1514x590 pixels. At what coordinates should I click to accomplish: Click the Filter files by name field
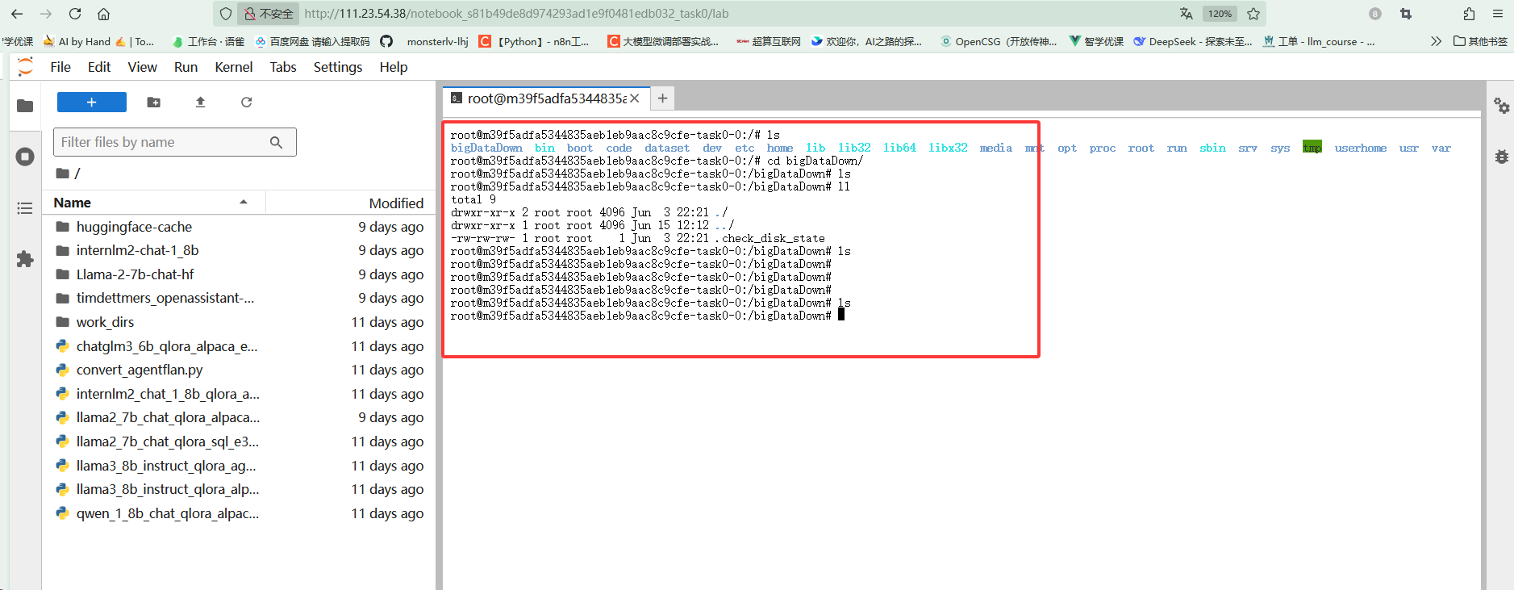click(x=161, y=142)
